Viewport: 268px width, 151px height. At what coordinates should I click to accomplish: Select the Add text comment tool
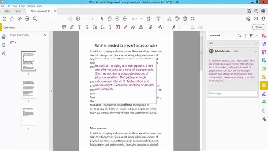[110, 27]
